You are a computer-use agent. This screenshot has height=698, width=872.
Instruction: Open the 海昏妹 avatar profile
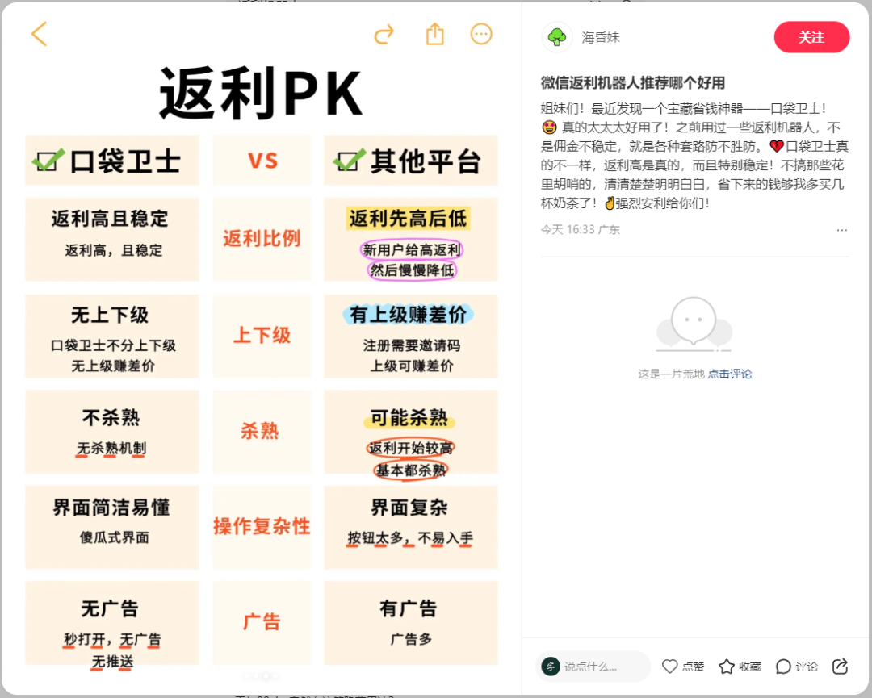tap(556, 37)
